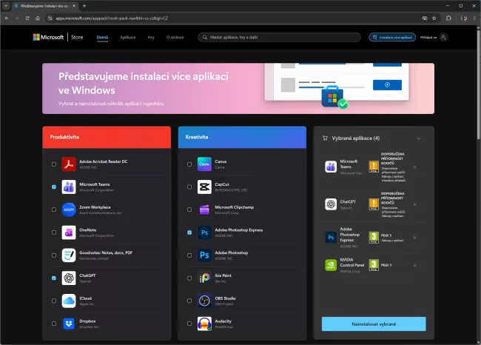The height and width of the screenshot is (345, 481).
Task: Click the Goodnotes app icon
Action: 69,255
